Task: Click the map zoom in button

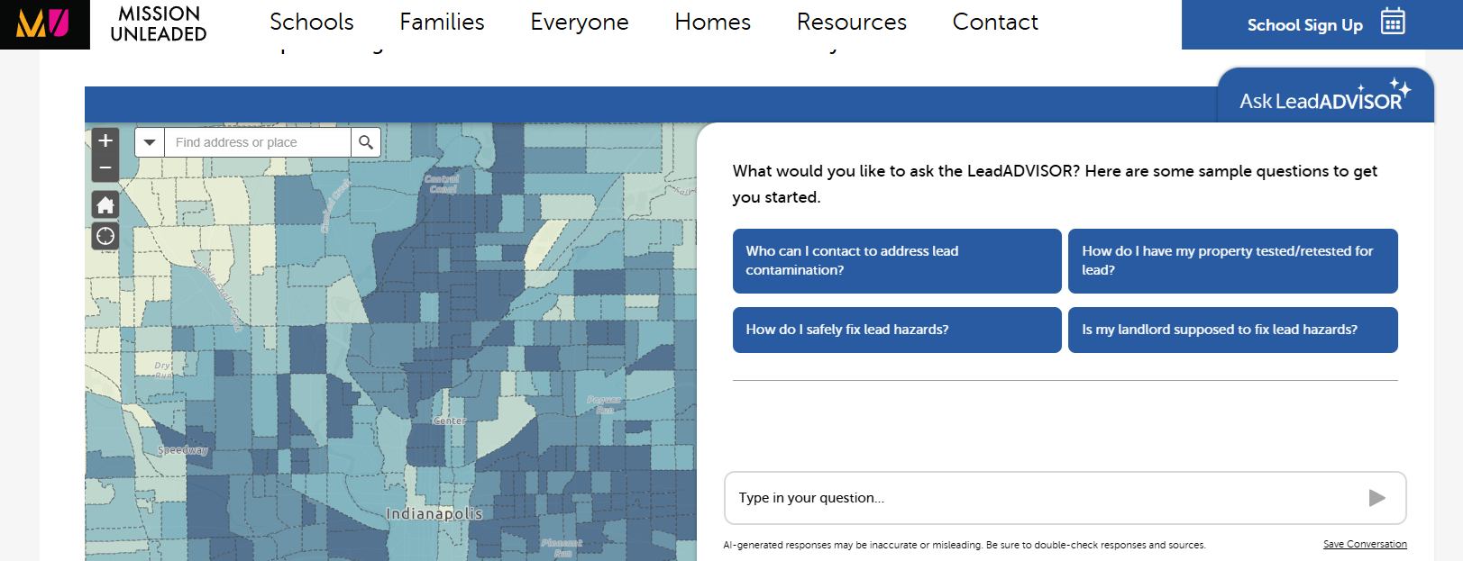Action: click(105, 140)
